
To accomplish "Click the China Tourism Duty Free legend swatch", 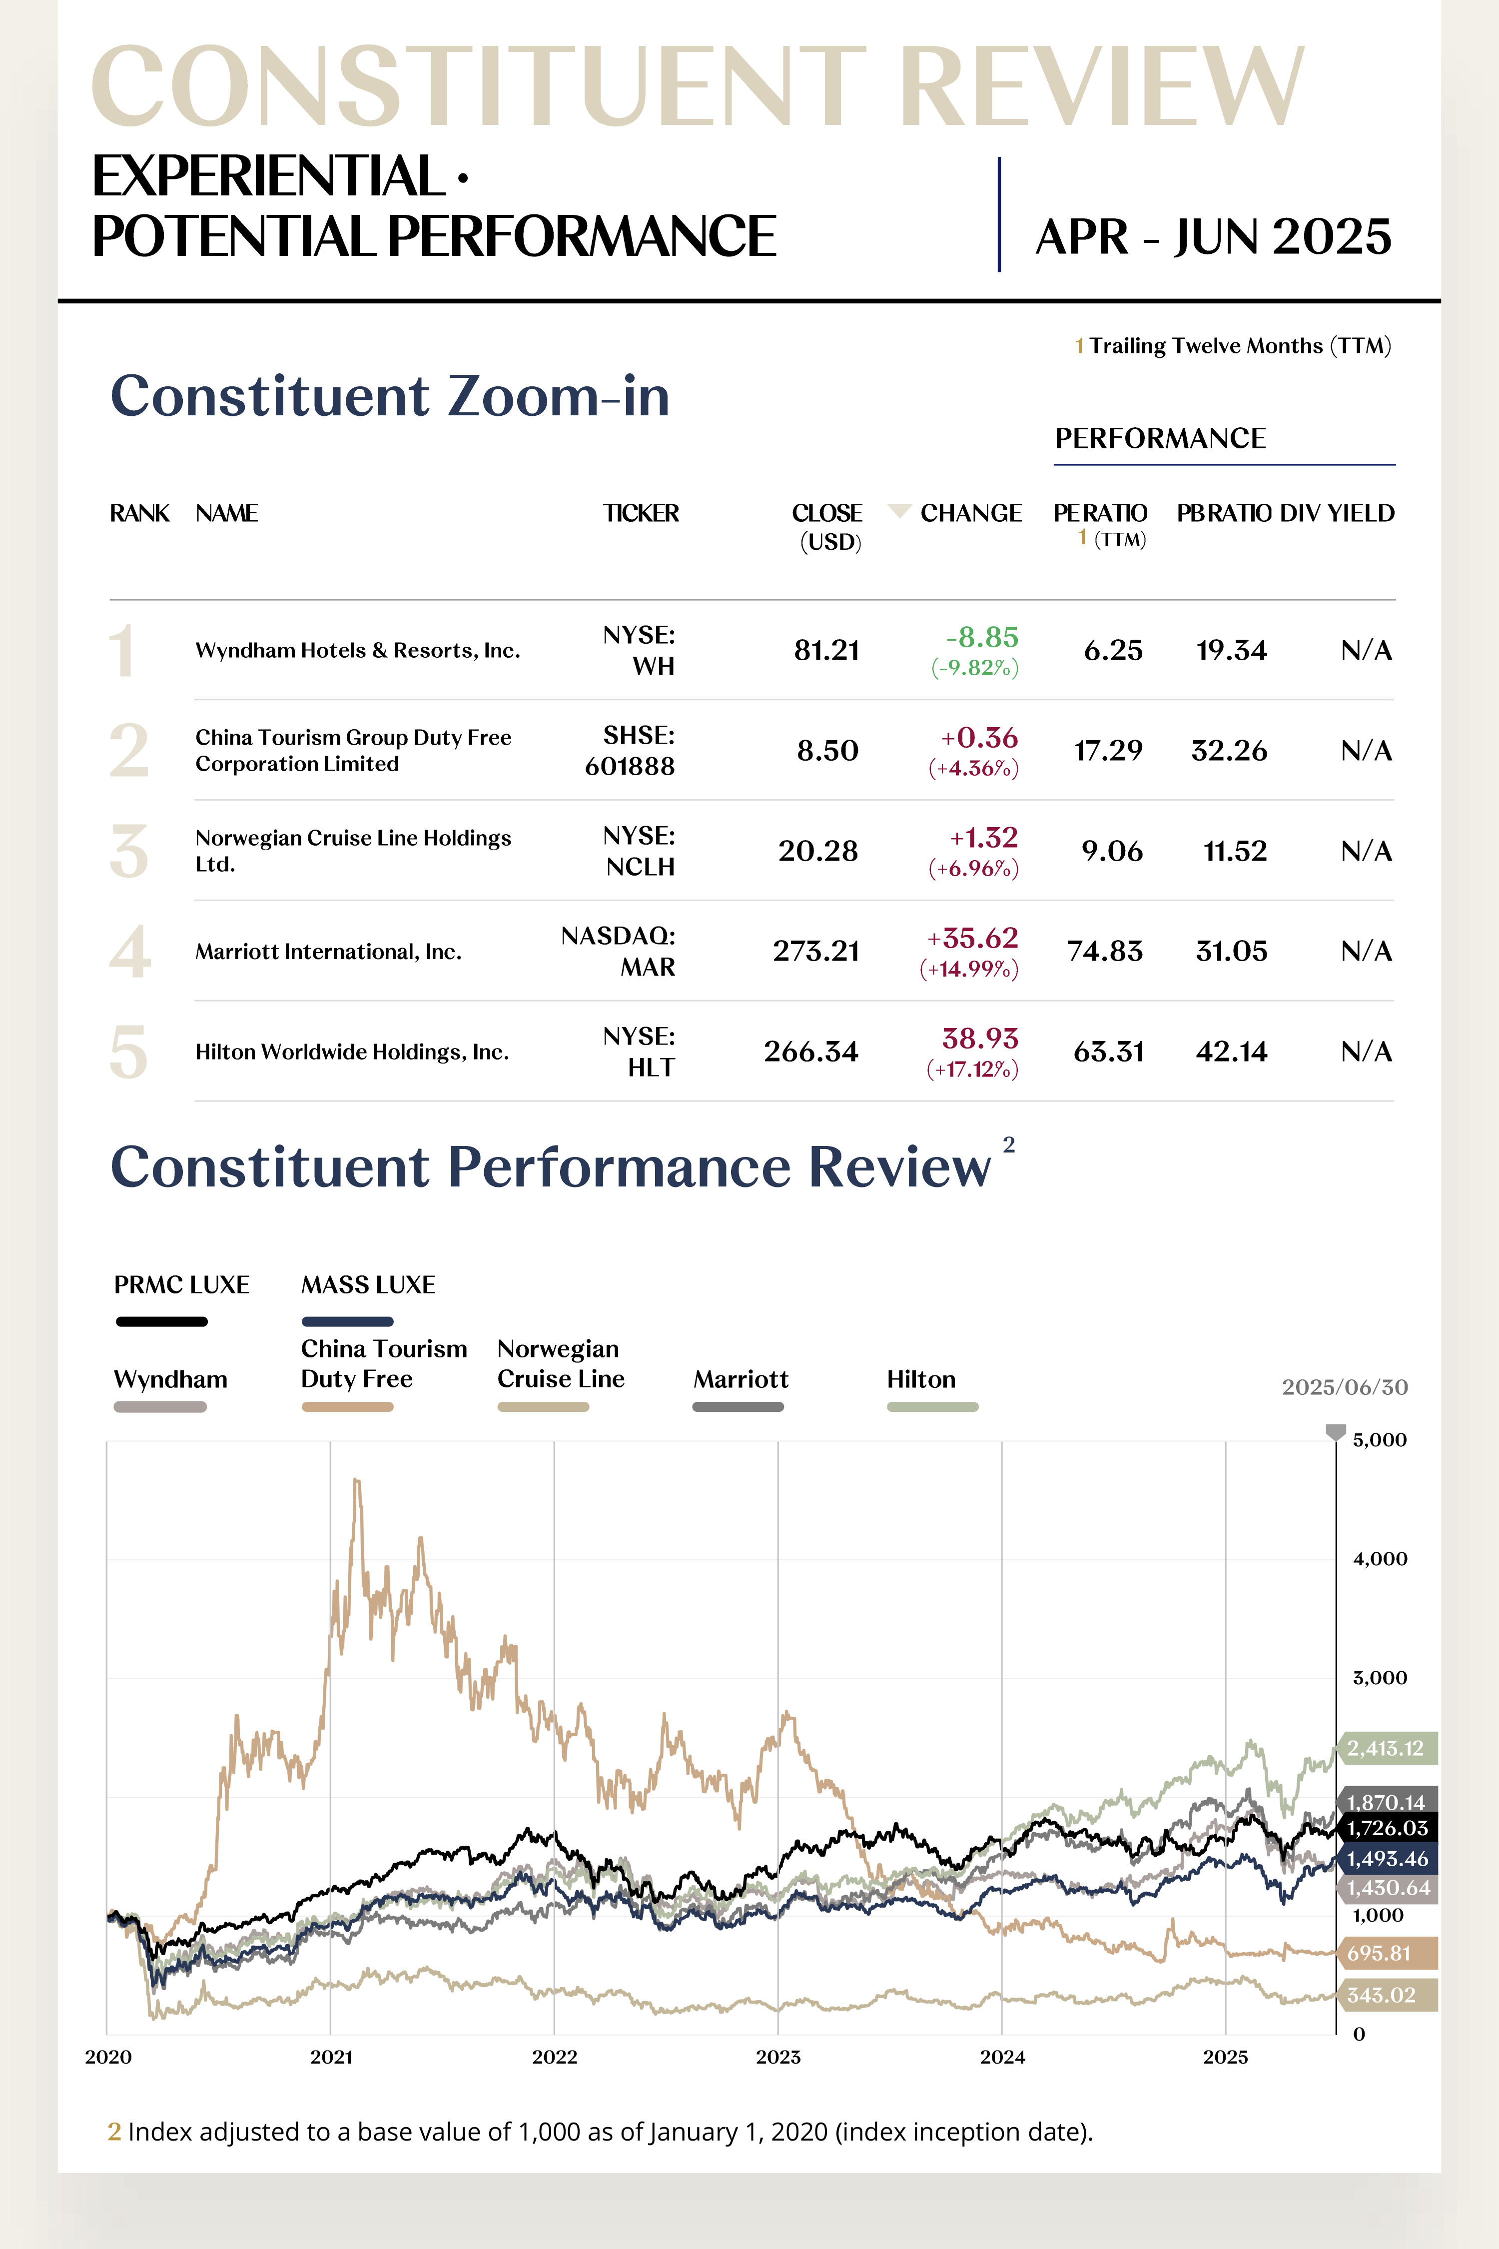I will pyautogui.click(x=348, y=1406).
